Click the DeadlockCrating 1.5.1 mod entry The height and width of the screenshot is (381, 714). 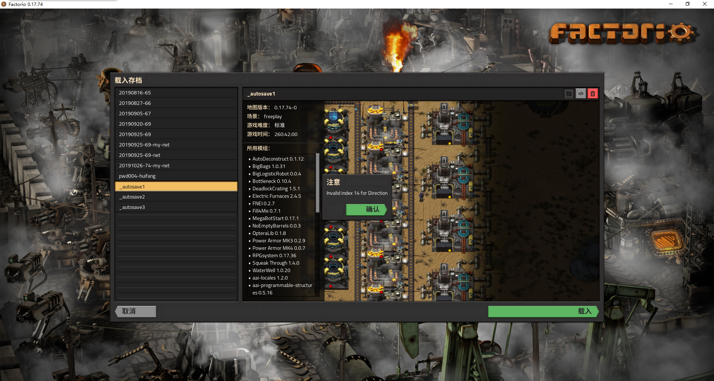276,188
